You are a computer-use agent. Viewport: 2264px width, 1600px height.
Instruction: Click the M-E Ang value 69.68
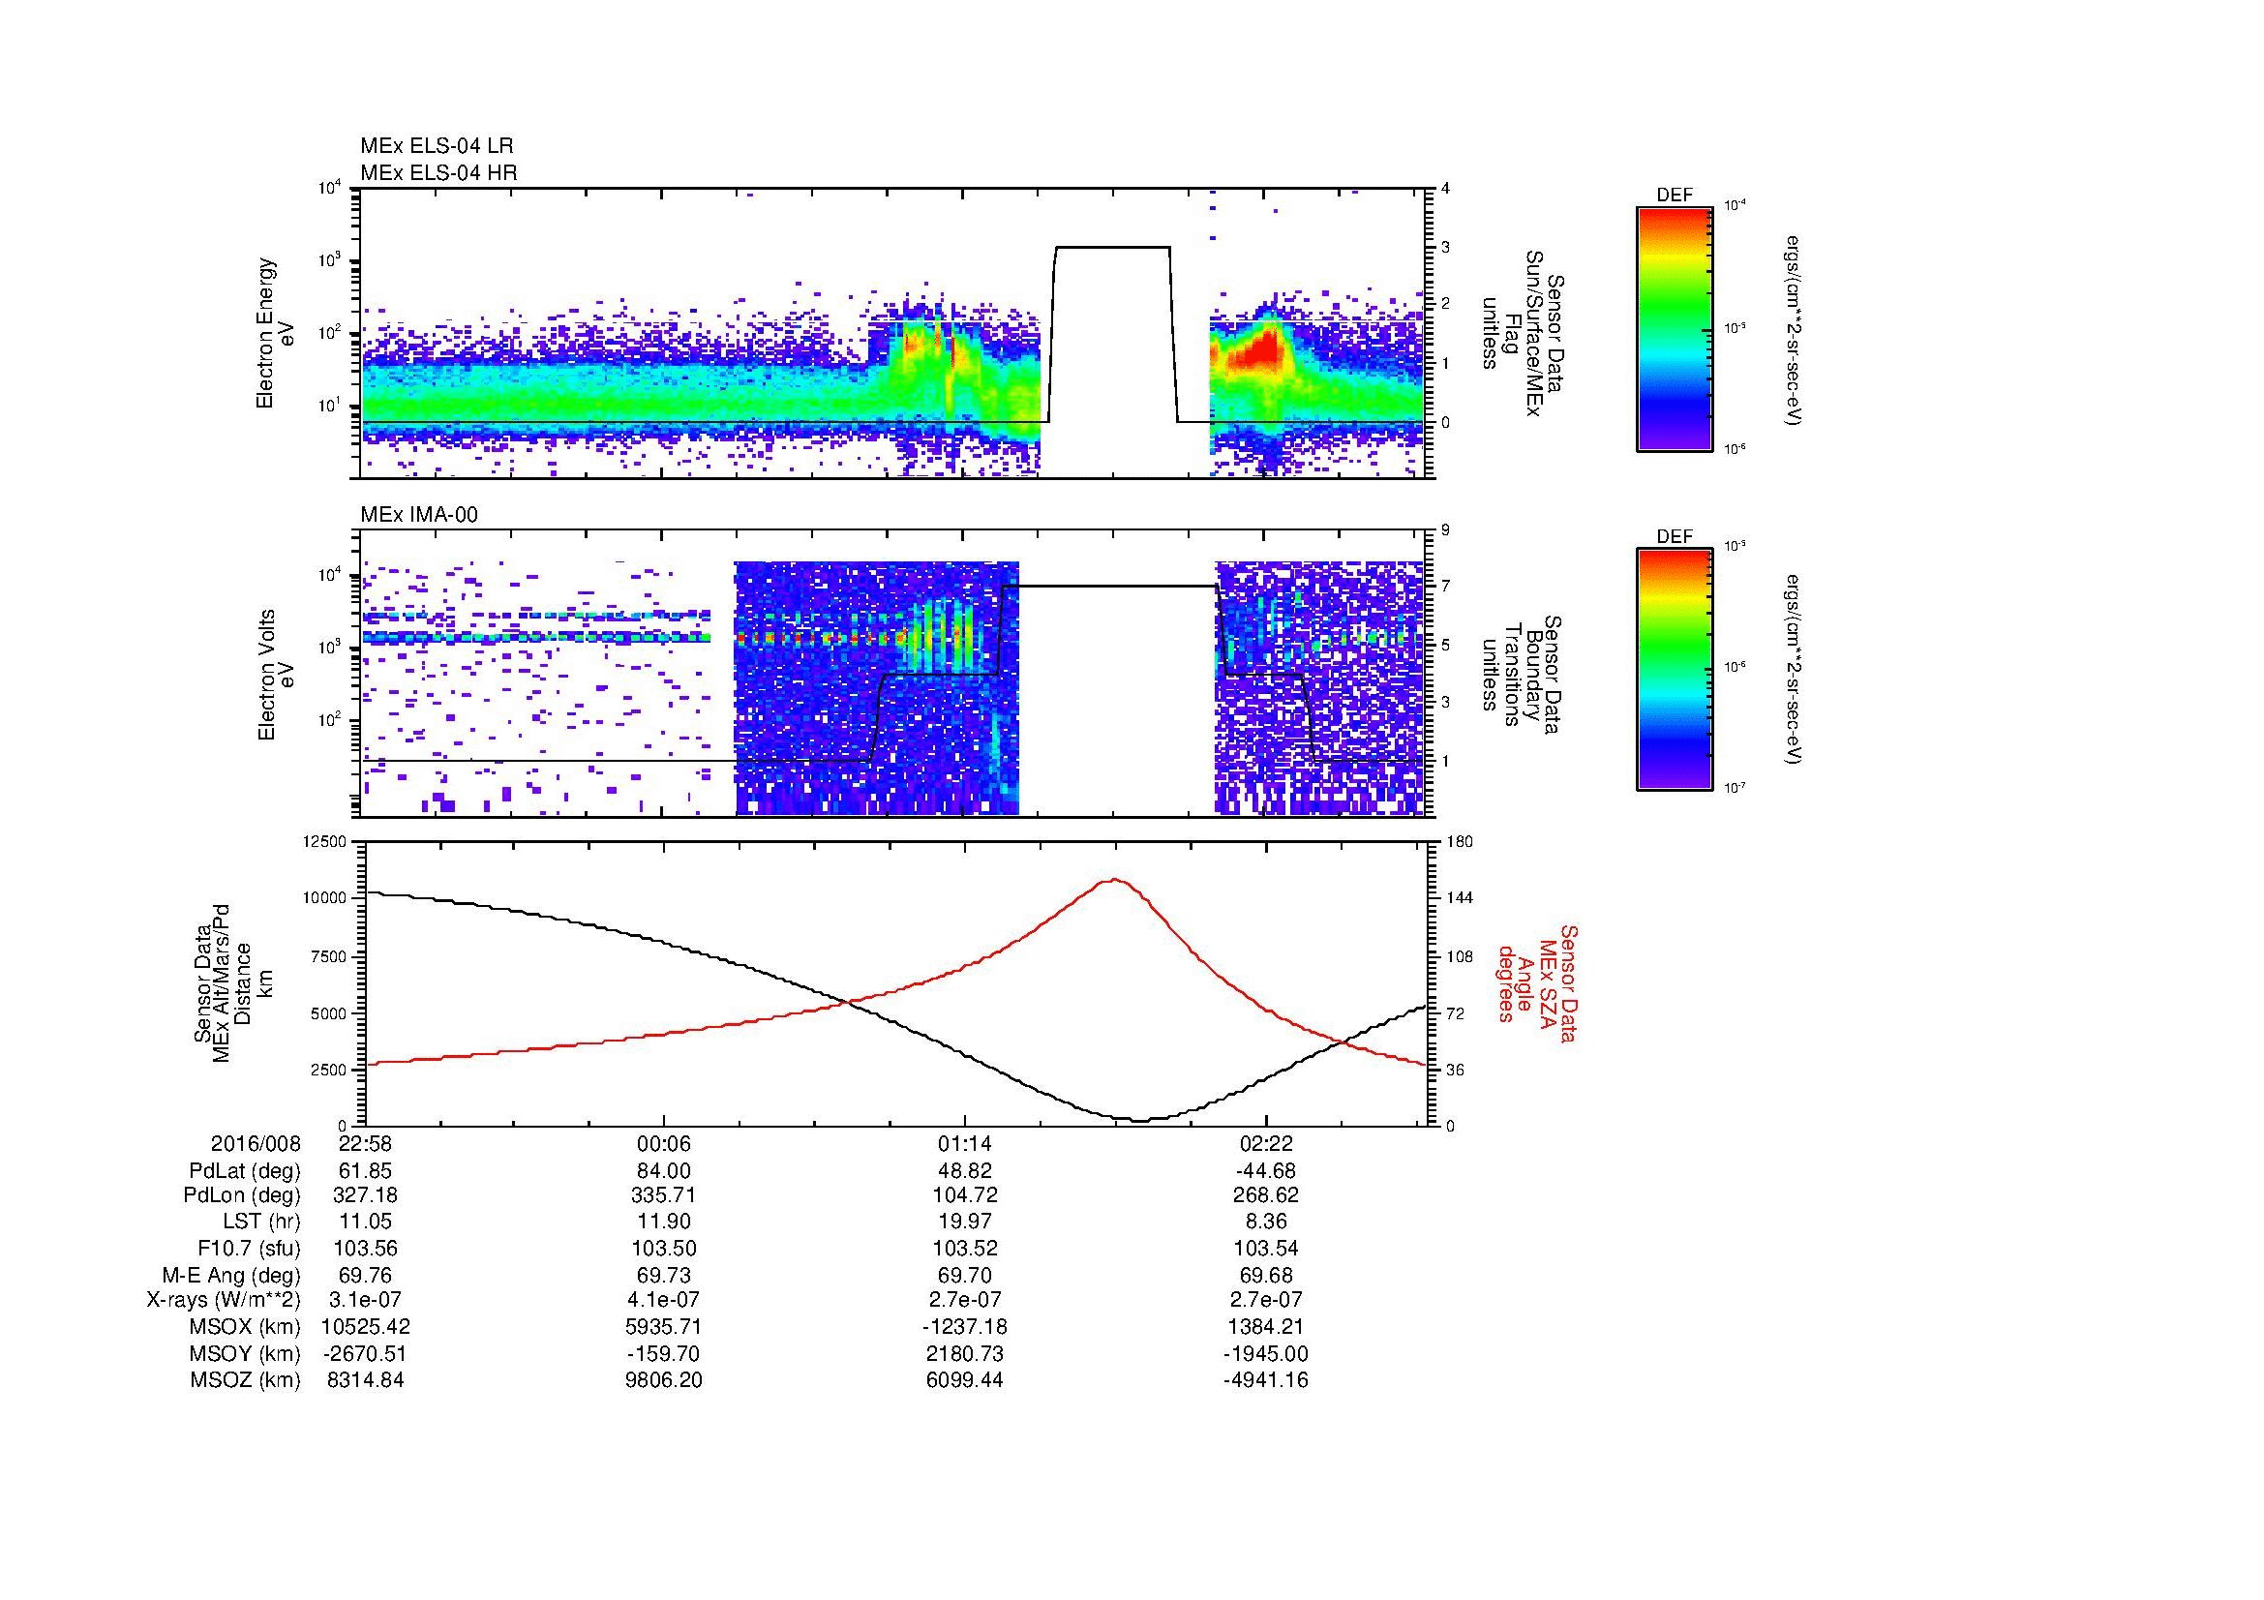pos(1266,1276)
